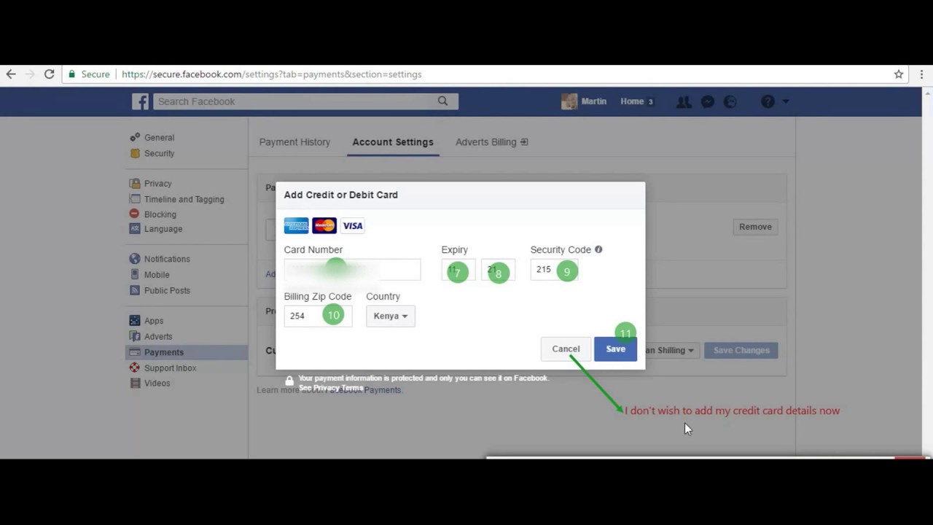Open the account dropdown arrow in header
This screenshot has width=933, height=525.
786,102
